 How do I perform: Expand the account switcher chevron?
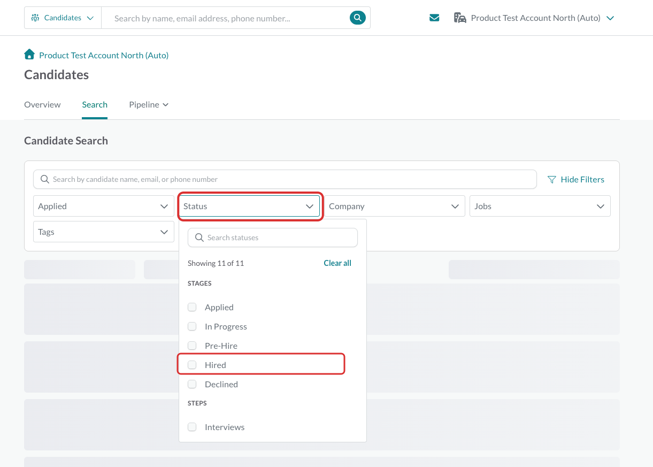point(610,18)
